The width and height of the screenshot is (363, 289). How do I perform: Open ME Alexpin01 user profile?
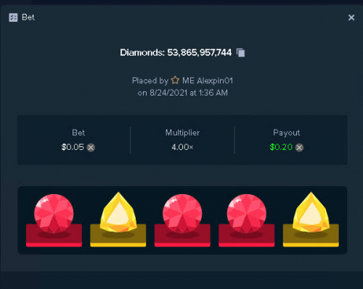click(208, 80)
